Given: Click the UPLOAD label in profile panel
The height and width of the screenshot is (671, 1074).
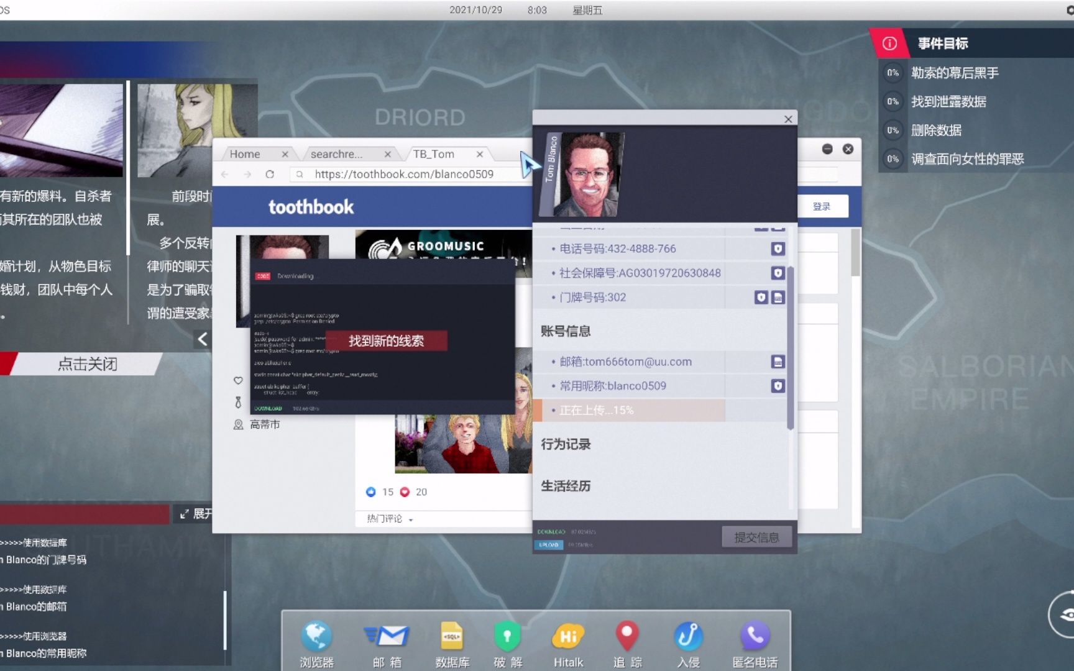Looking at the screenshot, I should click(548, 545).
